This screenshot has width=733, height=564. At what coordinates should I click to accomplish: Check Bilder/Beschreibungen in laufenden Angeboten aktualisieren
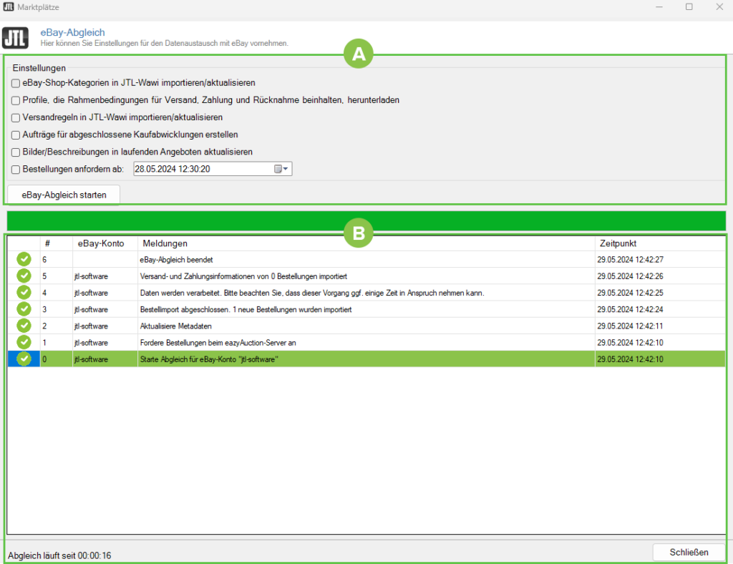click(x=16, y=152)
